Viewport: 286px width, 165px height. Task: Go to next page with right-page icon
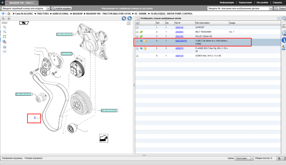click(x=9, y=18)
